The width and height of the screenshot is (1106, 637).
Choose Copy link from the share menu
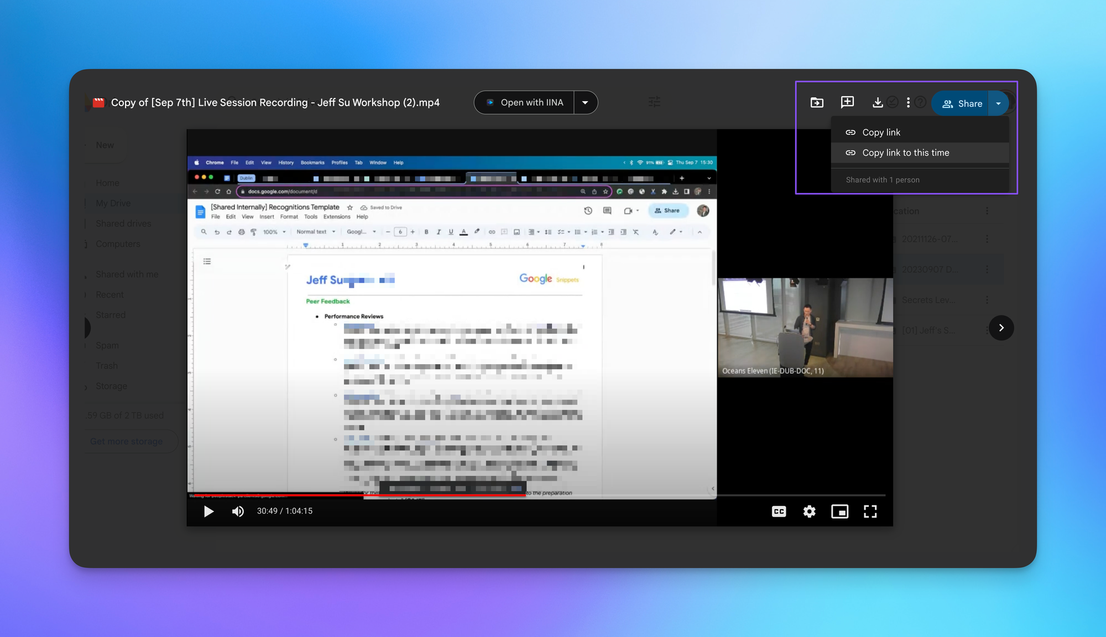(920, 132)
